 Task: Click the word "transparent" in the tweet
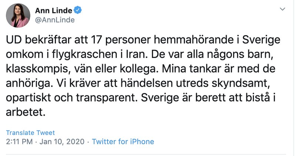click(x=107, y=98)
